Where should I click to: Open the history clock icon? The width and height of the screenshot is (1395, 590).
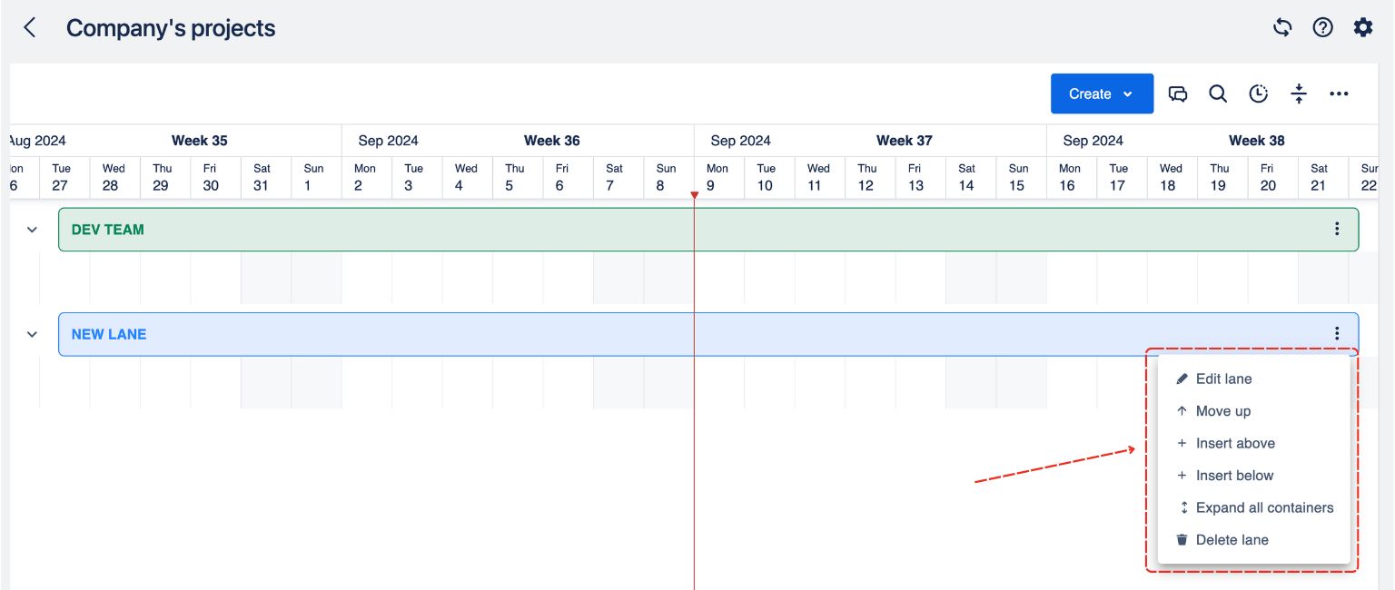coord(1258,93)
